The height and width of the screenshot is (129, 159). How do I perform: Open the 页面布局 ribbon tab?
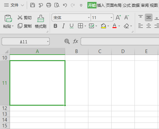click(x=114, y=5)
